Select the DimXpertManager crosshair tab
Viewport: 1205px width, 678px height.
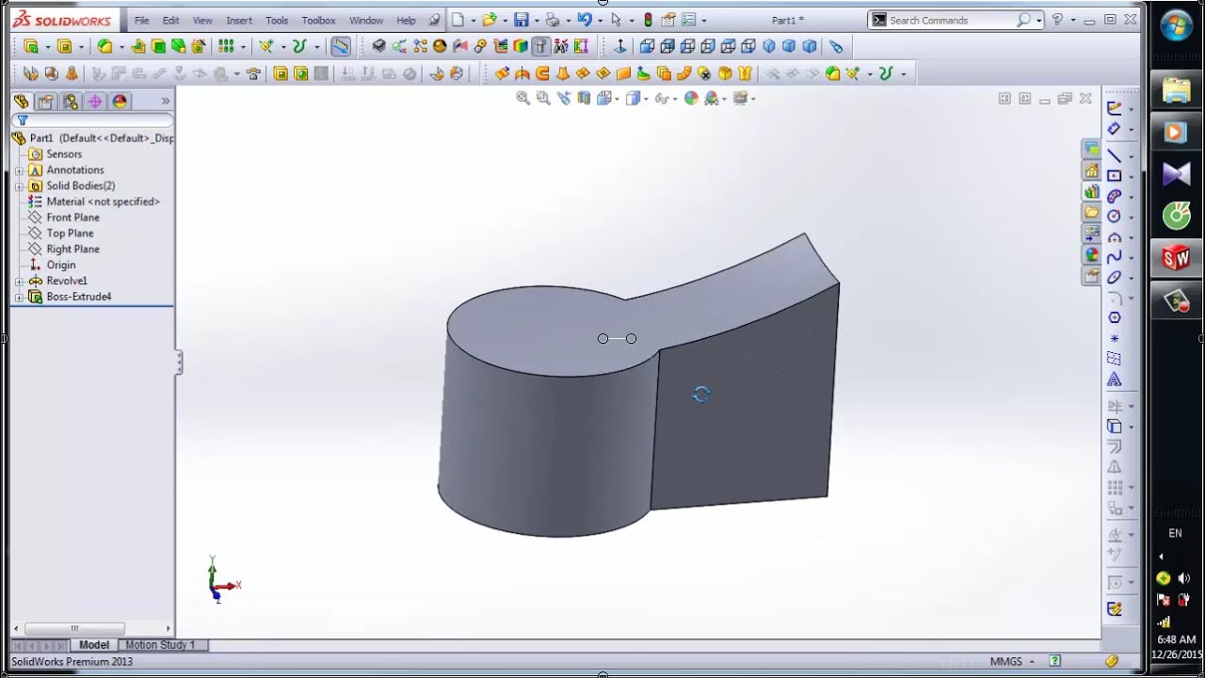(x=95, y=102)
